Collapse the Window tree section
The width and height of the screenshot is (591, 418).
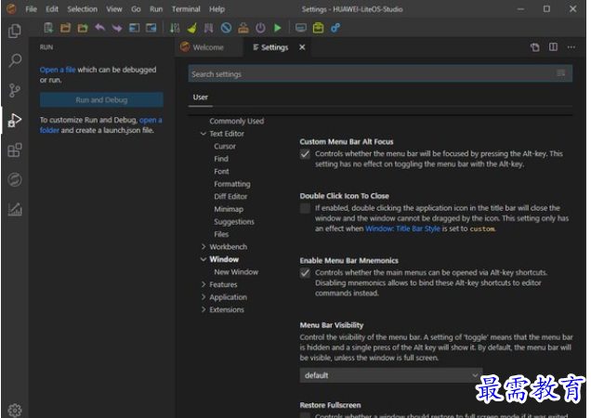click(204, 259)
